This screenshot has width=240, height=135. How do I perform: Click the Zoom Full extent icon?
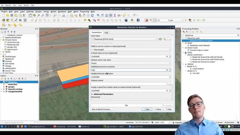[x=47, y=15]
